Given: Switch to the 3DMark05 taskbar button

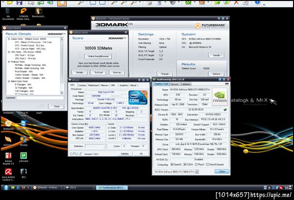Looking at the screenshot, I should pyautogui.click(x=47, y=187).
